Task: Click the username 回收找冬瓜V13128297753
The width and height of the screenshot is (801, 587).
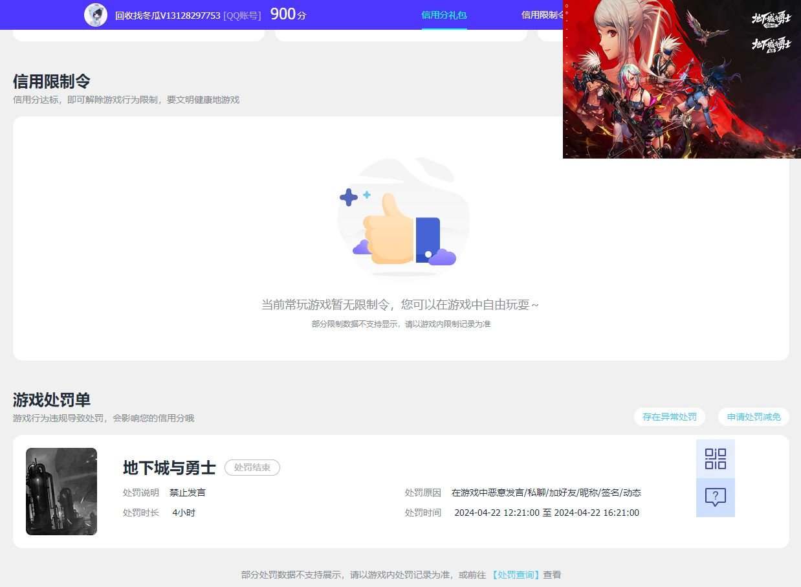Action: [168, 15]
